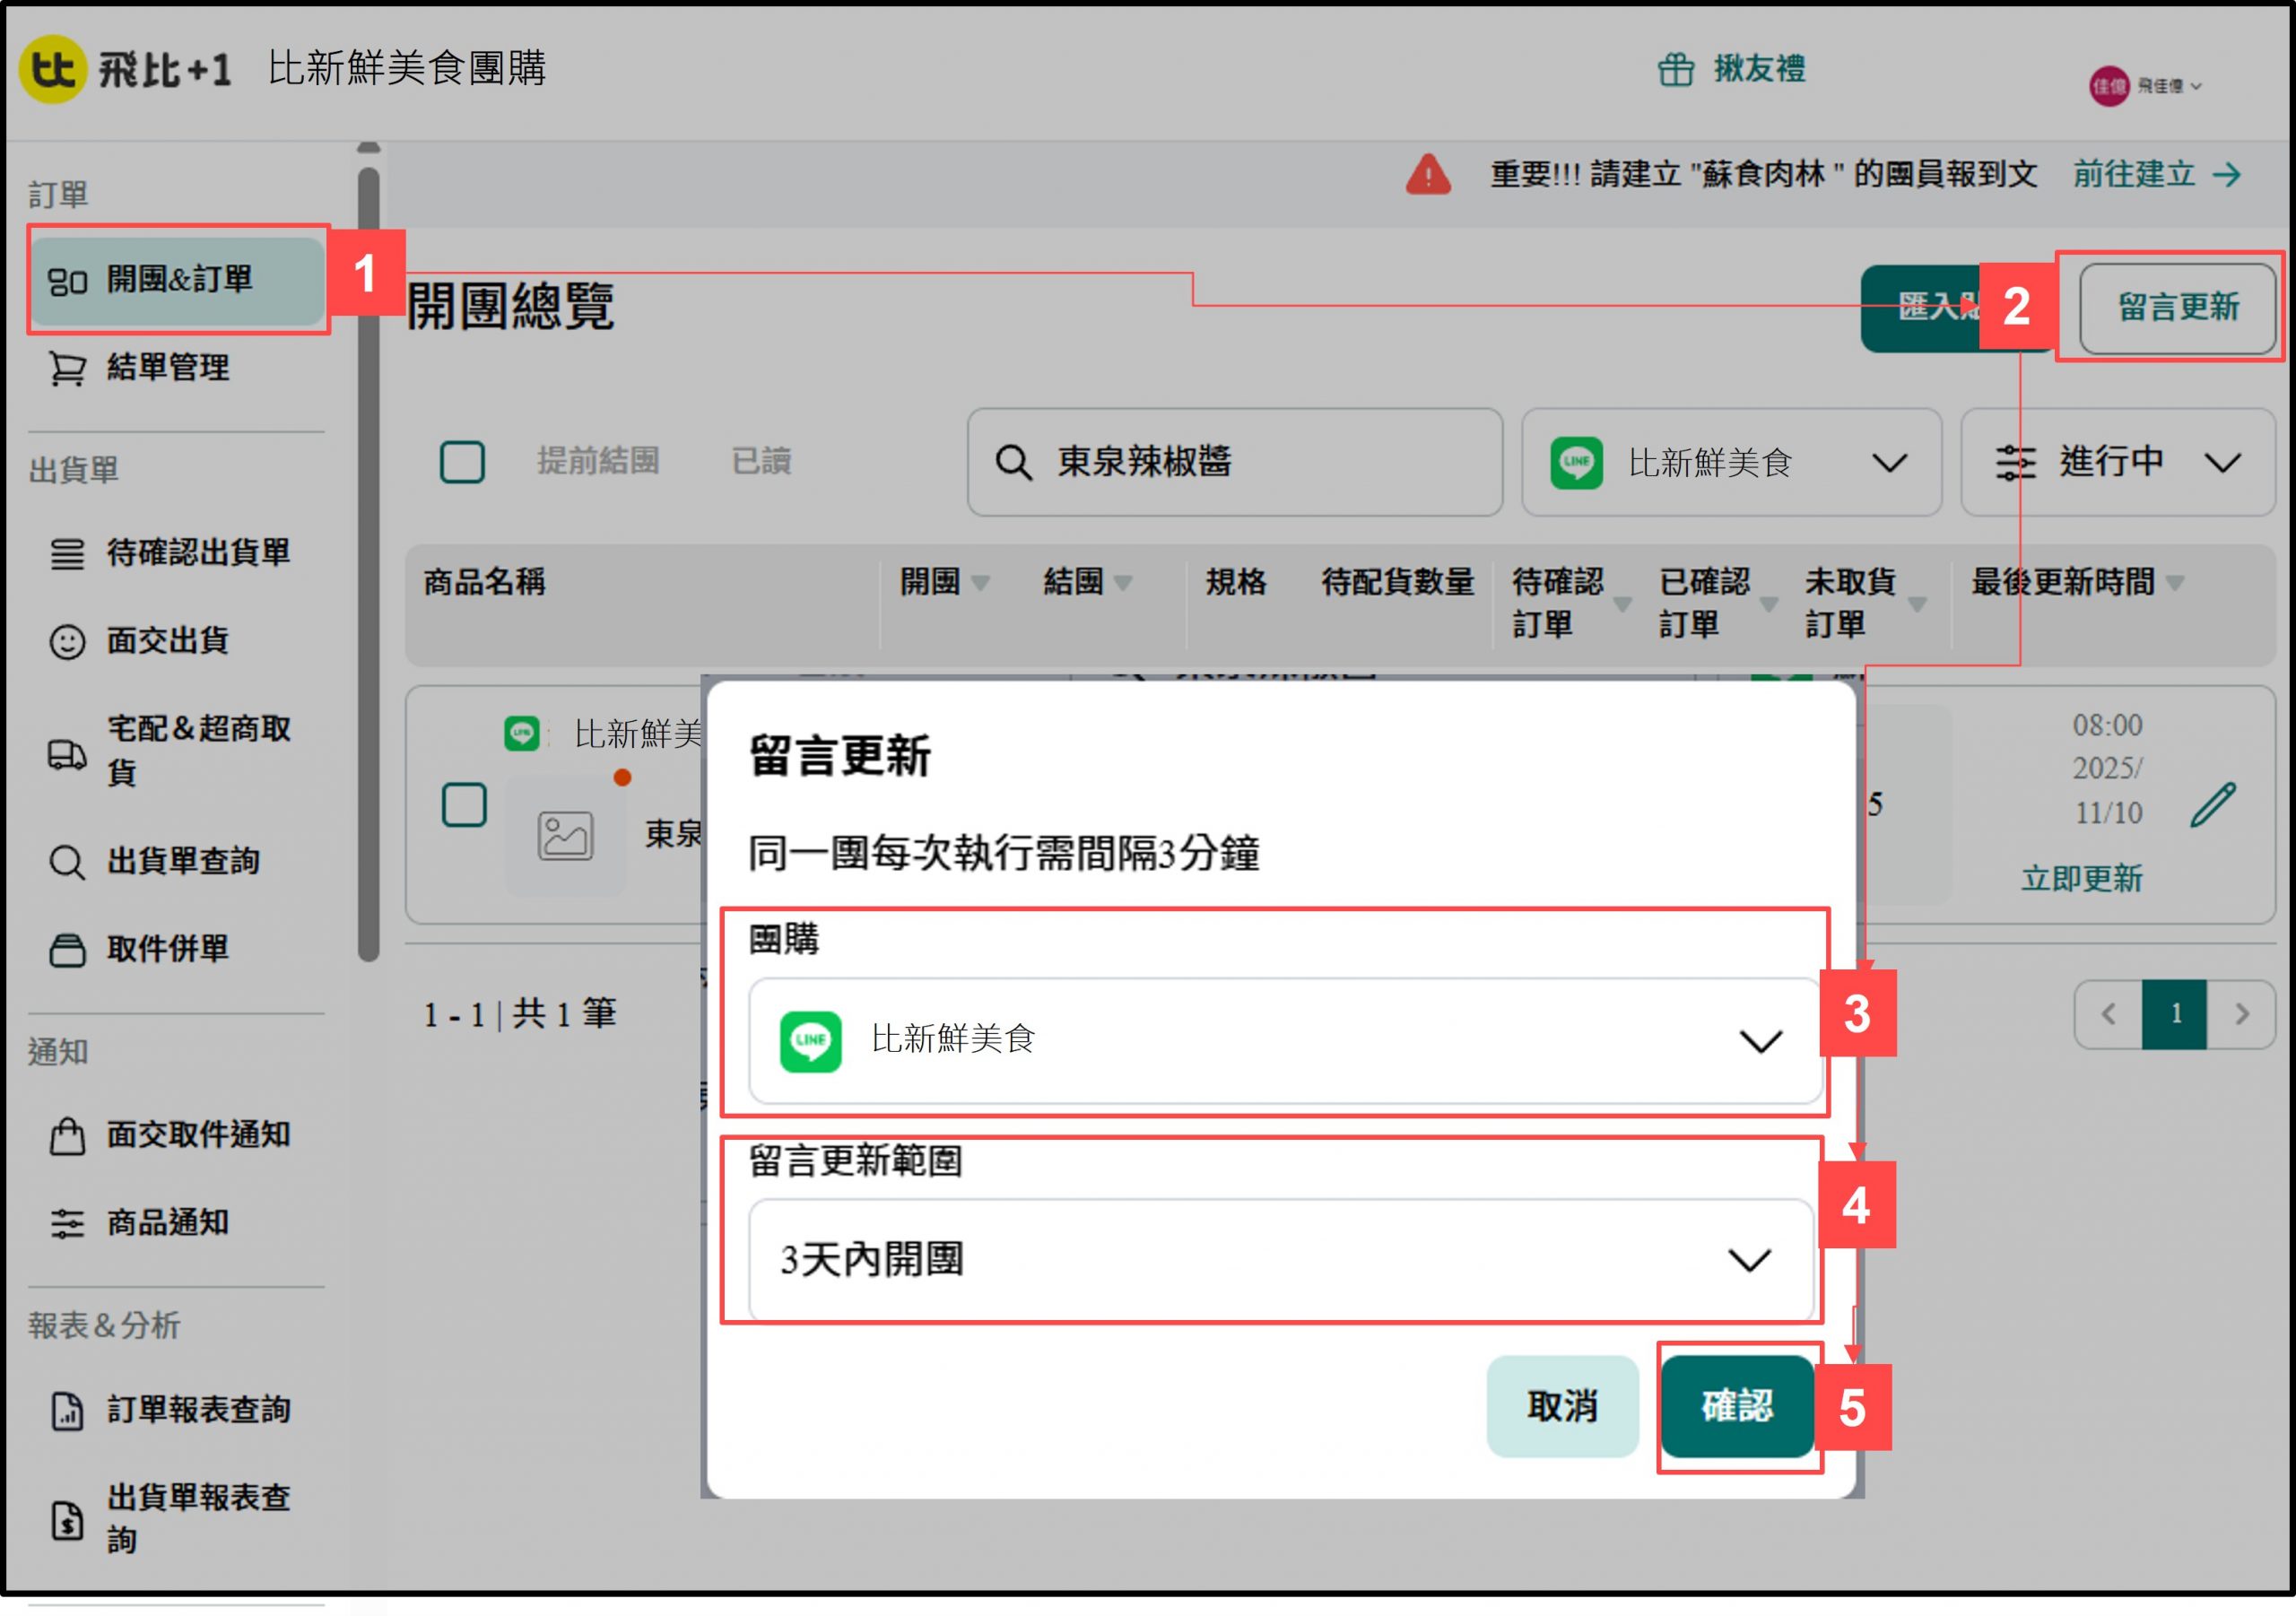Tick the checkbox on the 東泉 product row

click(464, 804)
